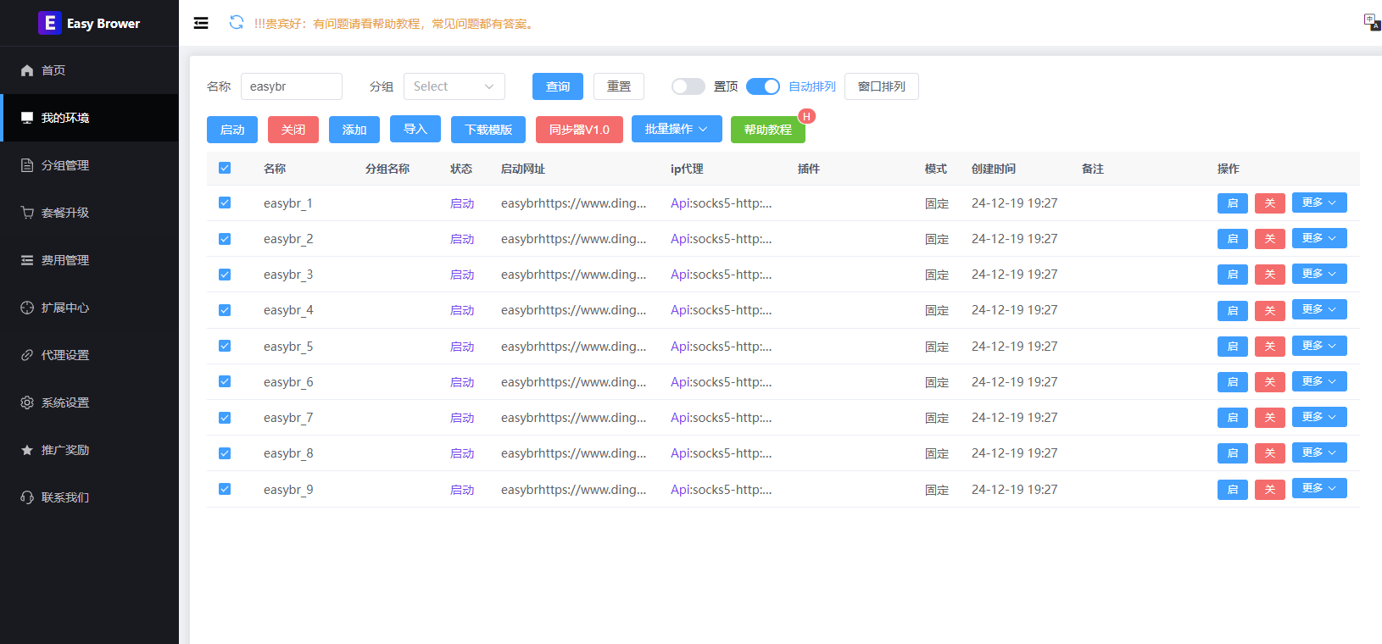
Task: Expand 更多 menu for easybr_4
Action: [1319, 309]
